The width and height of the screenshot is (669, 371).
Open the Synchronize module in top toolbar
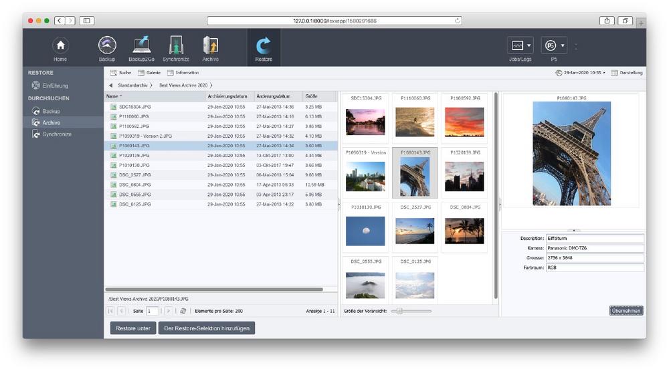[176, 48]
